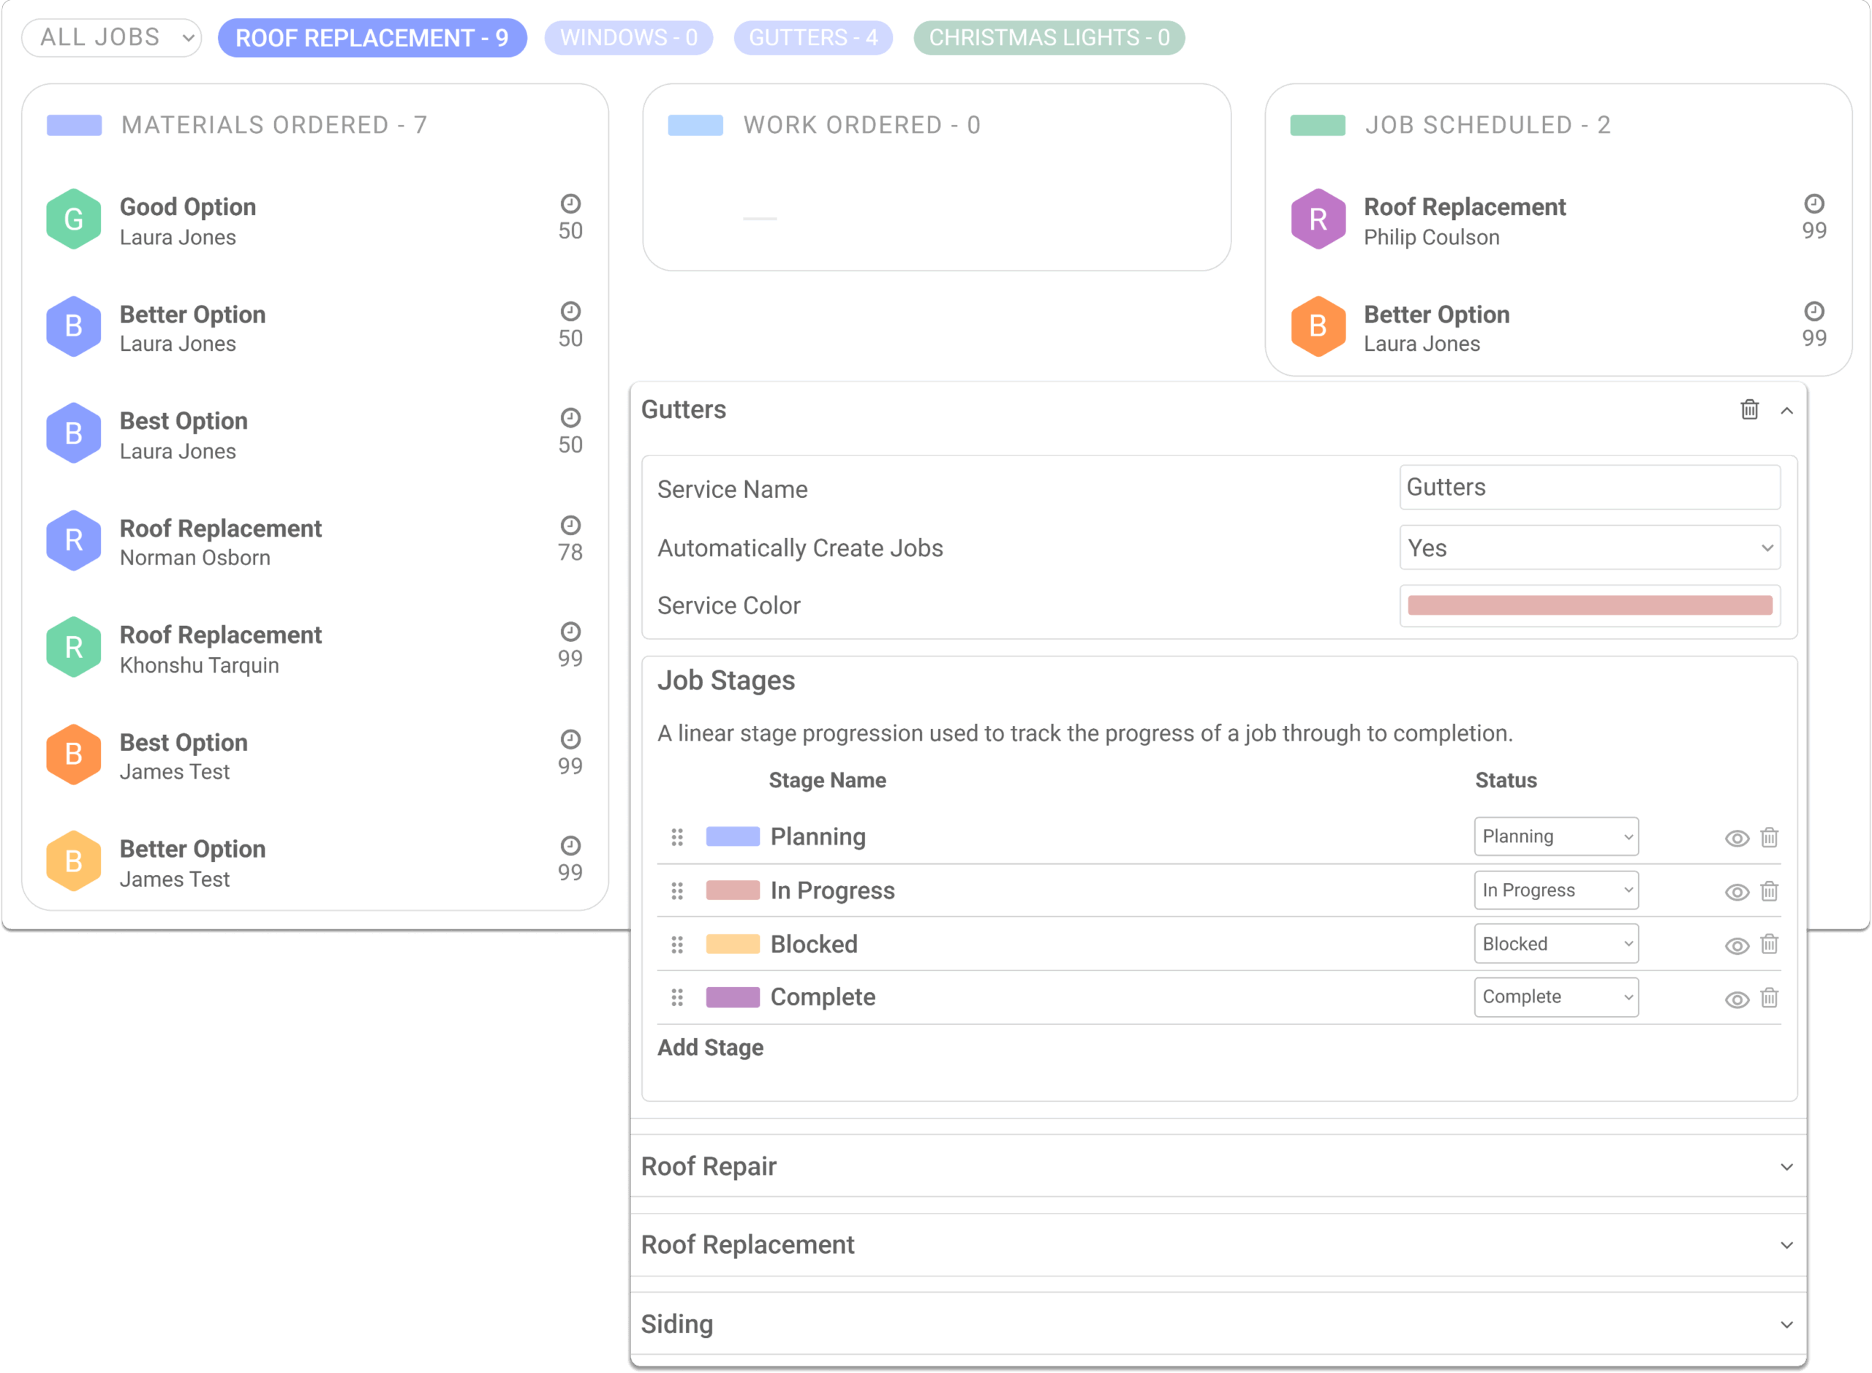Click the Materials Ordered column header
This screenshot has width=1872, height=1373.
coord(274,126)
